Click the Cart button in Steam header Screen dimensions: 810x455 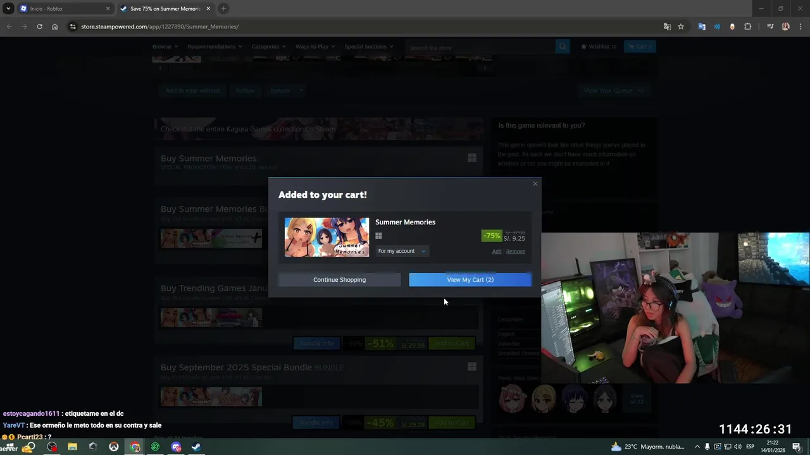point(639,46)
